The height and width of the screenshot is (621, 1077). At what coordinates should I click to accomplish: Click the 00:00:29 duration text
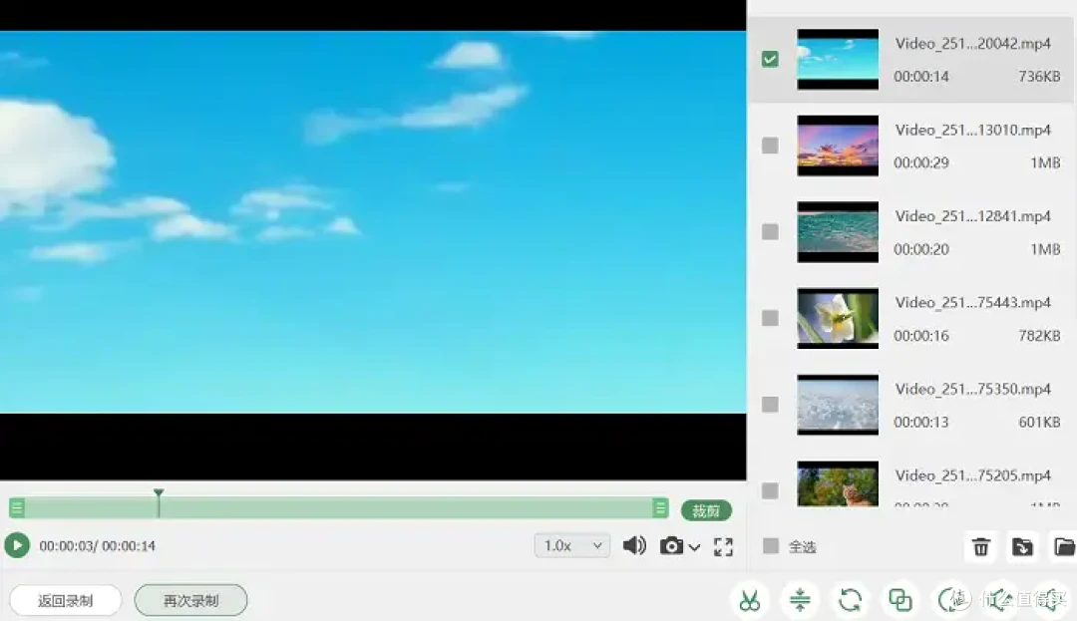921,162
